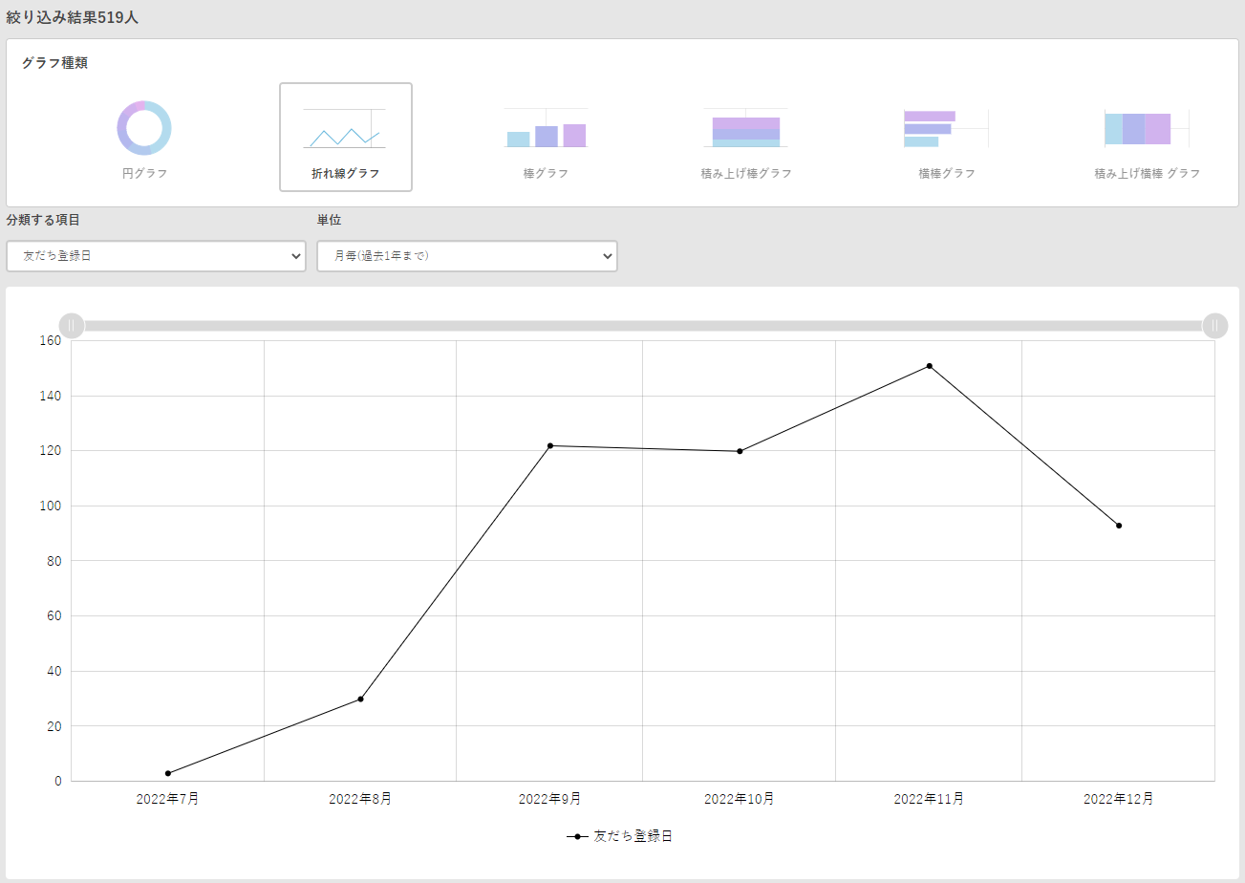
Task: Select the 折れ線グラフ line chart icon
Action: coord(345,129)
